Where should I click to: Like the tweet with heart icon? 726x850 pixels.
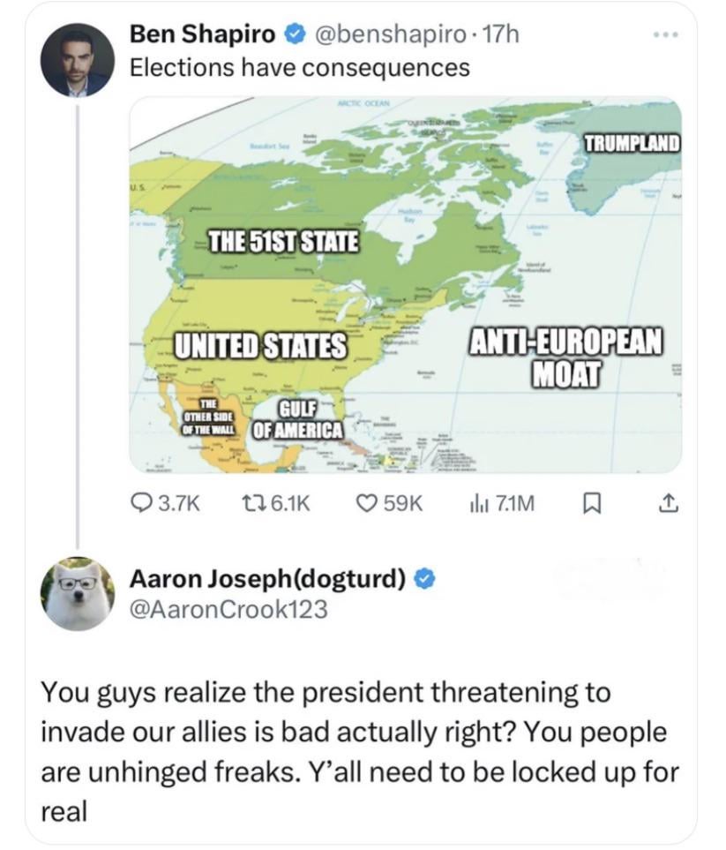[365, 503]
